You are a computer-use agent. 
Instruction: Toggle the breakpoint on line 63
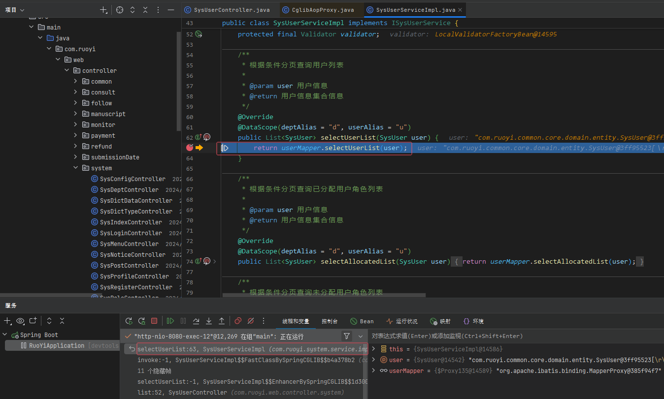click(x=190, y=148)
